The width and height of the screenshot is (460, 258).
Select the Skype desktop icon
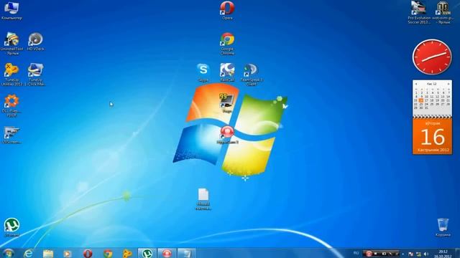click(203, 72)
